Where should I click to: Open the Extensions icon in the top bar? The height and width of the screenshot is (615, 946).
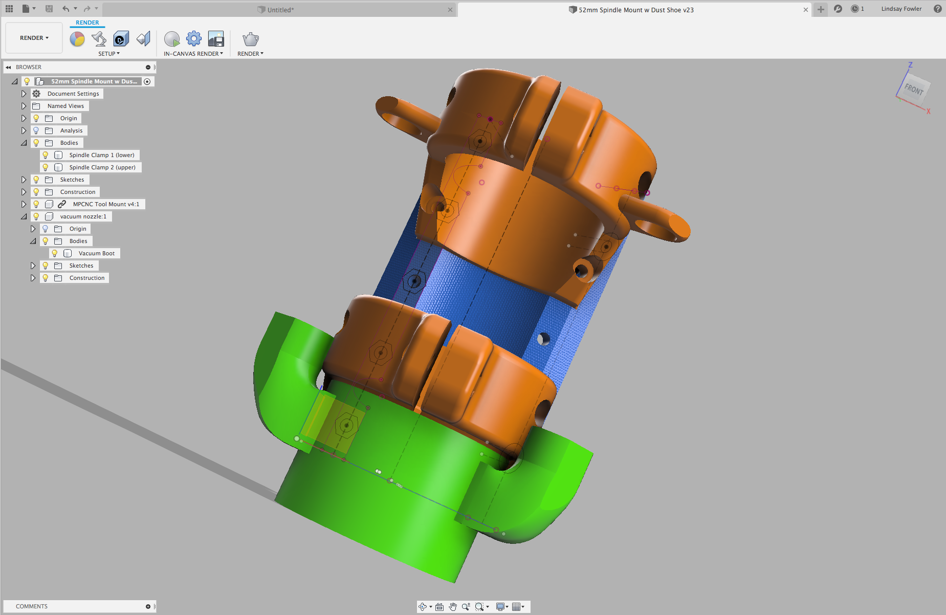click(838, 9)
